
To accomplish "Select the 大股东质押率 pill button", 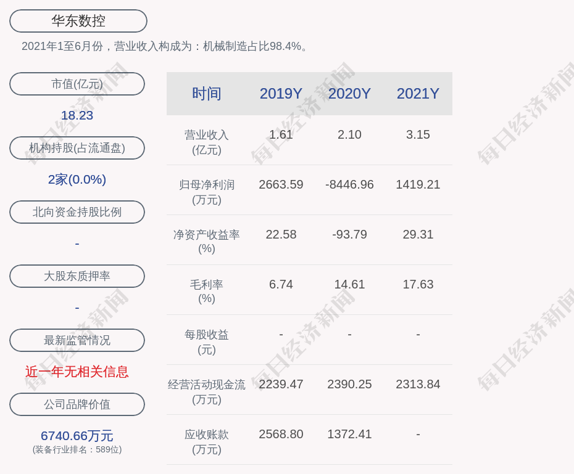I will coord(77,276).
